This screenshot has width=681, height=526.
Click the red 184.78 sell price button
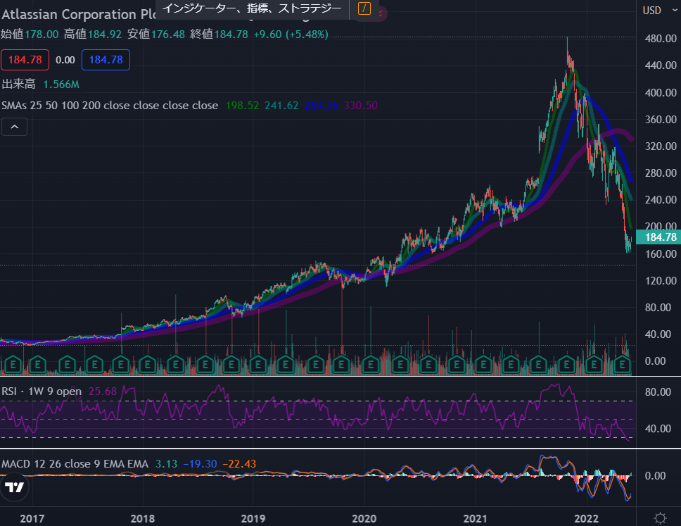25,60
